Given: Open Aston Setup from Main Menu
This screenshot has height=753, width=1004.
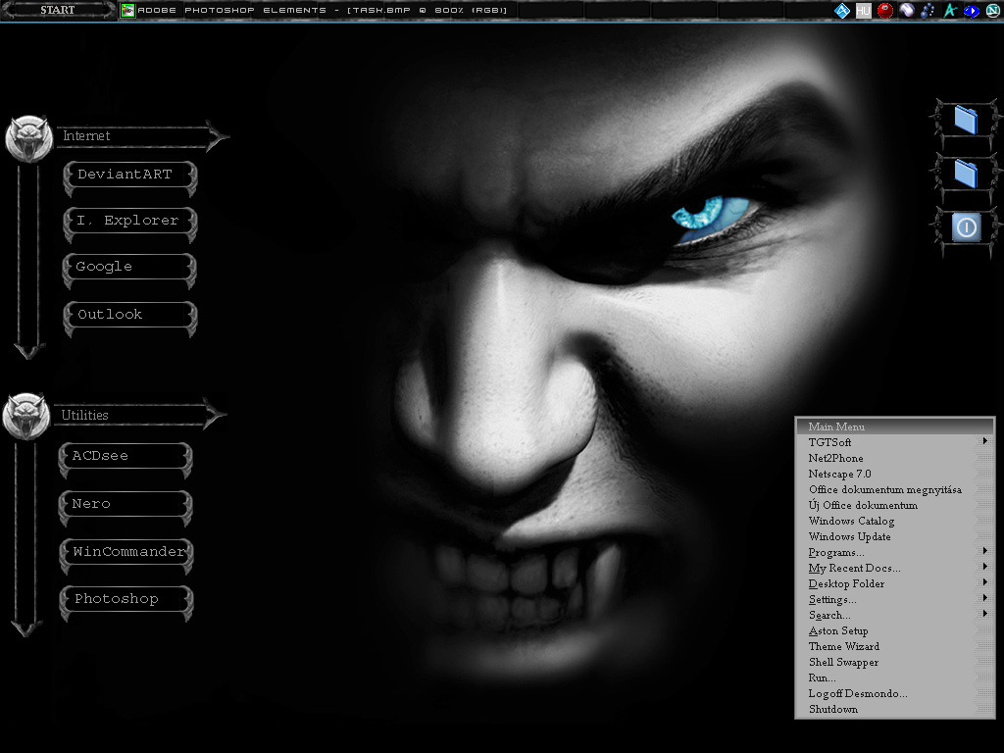Looking at the screenshot, I should pos(895,630).
